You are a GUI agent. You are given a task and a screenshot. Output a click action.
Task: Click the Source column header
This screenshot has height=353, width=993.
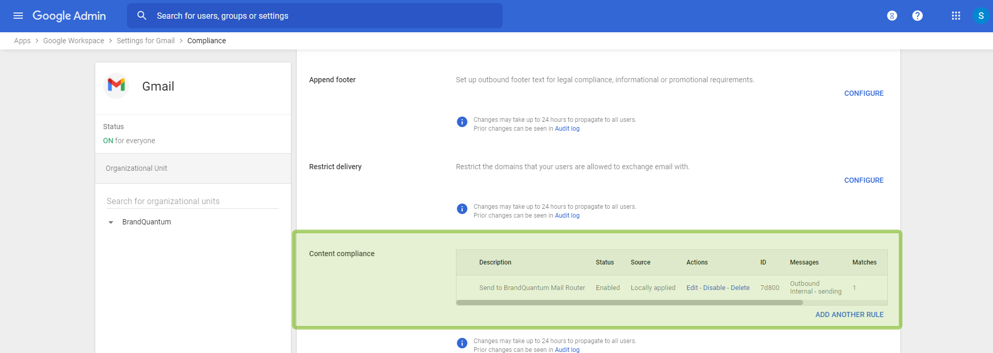[641, 262]
